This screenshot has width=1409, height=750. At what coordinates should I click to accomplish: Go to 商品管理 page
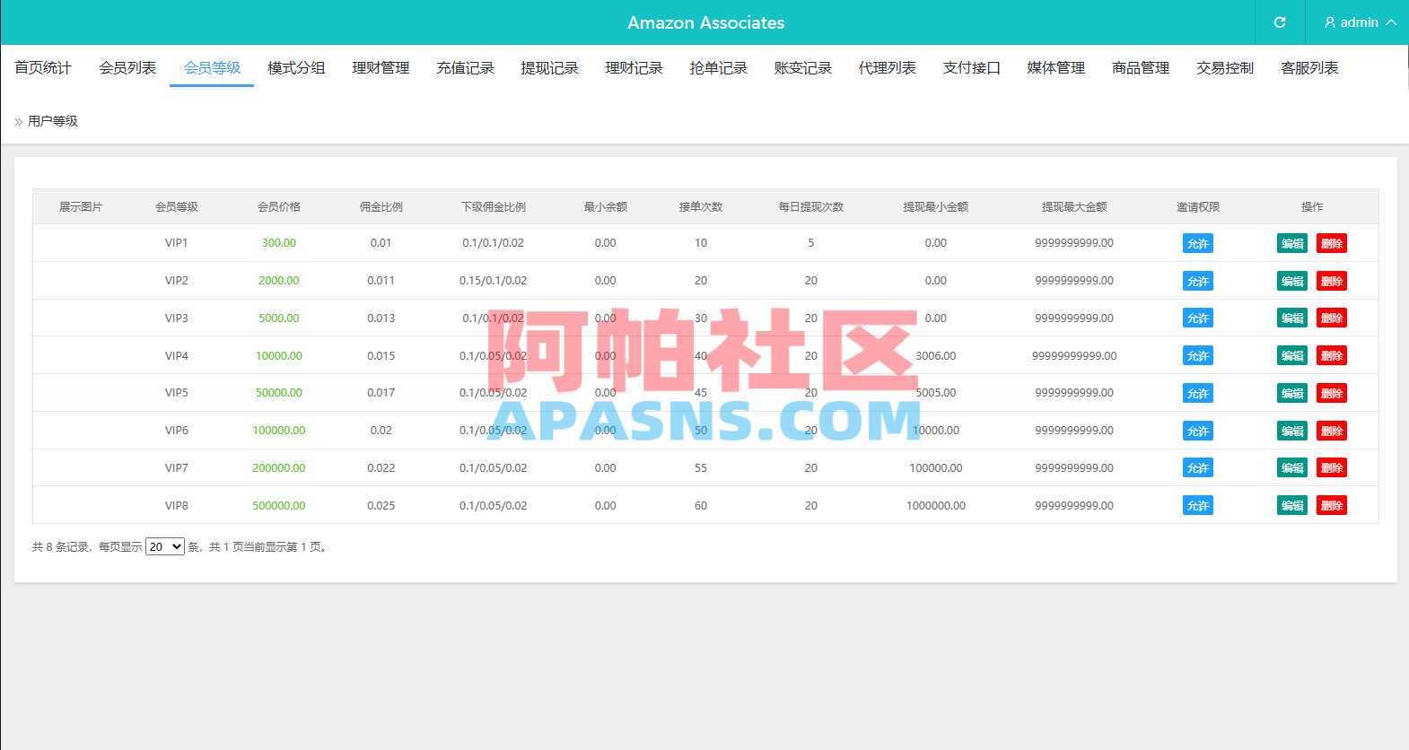click(1140, 67)
